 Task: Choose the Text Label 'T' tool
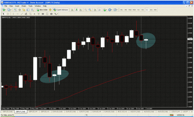tap(38, 14)
